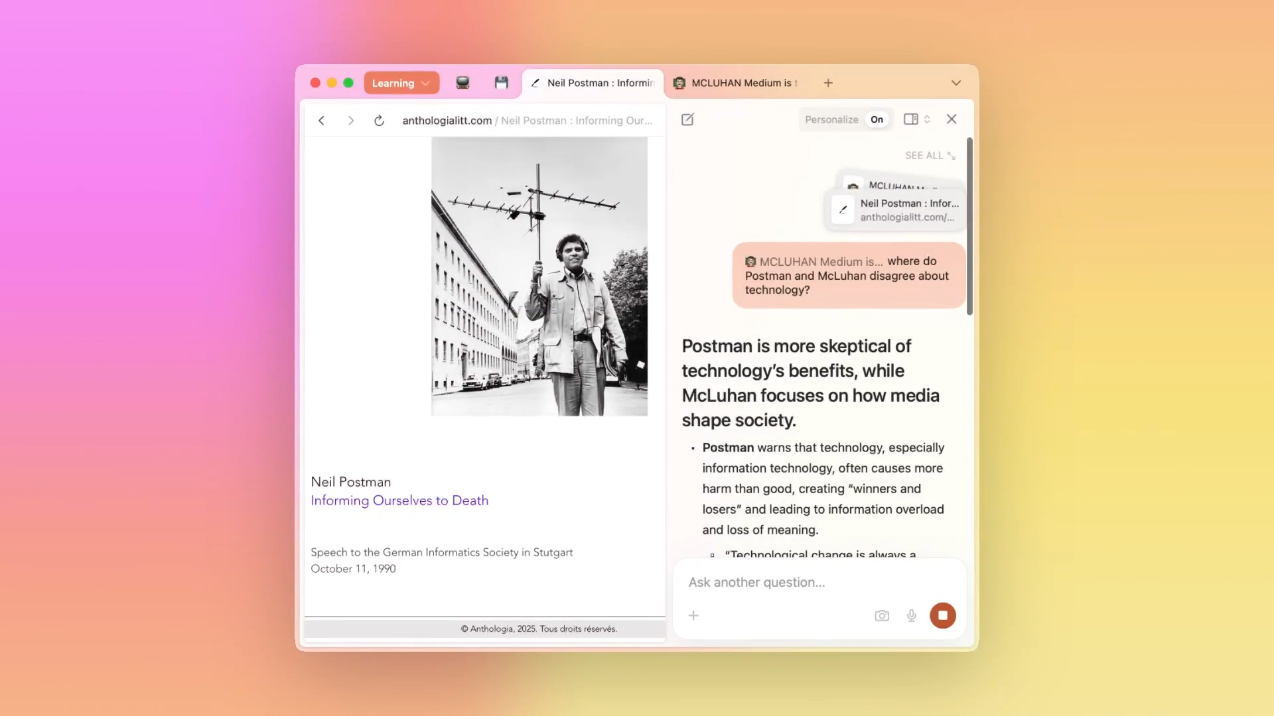Image resolution: width=1274 pixels, height=716 pixels.
Task: Click the panel layout stepper arrows
Action: [928, 119]
